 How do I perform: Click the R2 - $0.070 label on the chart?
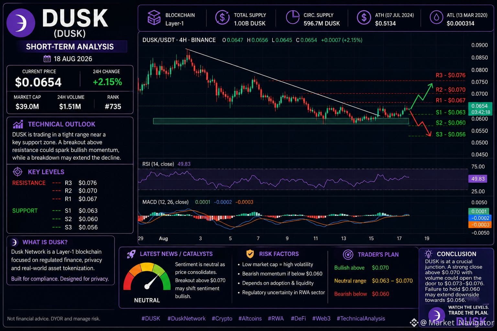(x=450, y=90)
